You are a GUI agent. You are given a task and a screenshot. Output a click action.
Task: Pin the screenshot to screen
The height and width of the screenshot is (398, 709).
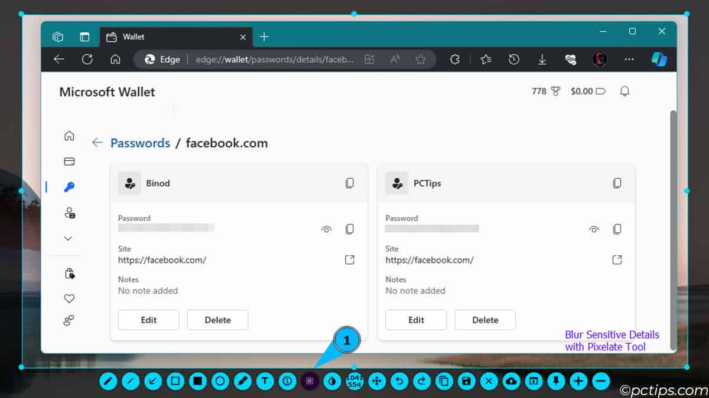pyautogui.click(x=555, y=381)
